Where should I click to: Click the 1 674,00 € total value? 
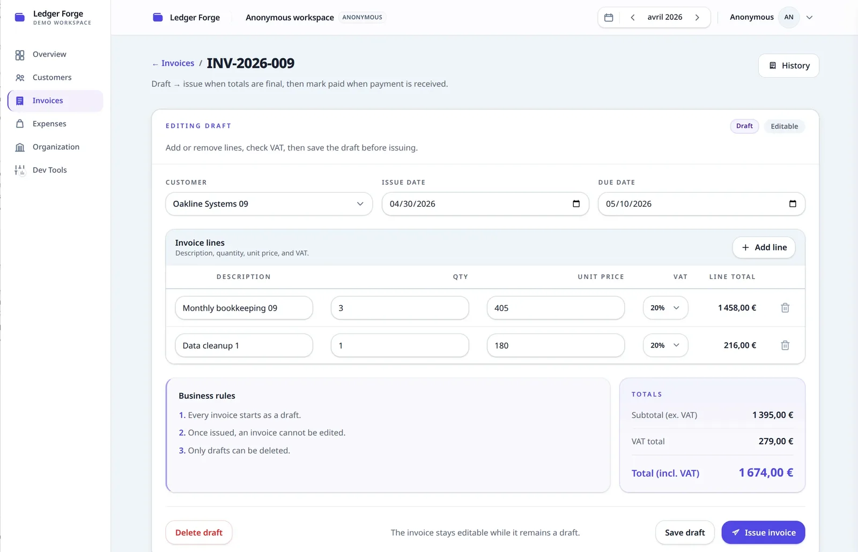766,473
